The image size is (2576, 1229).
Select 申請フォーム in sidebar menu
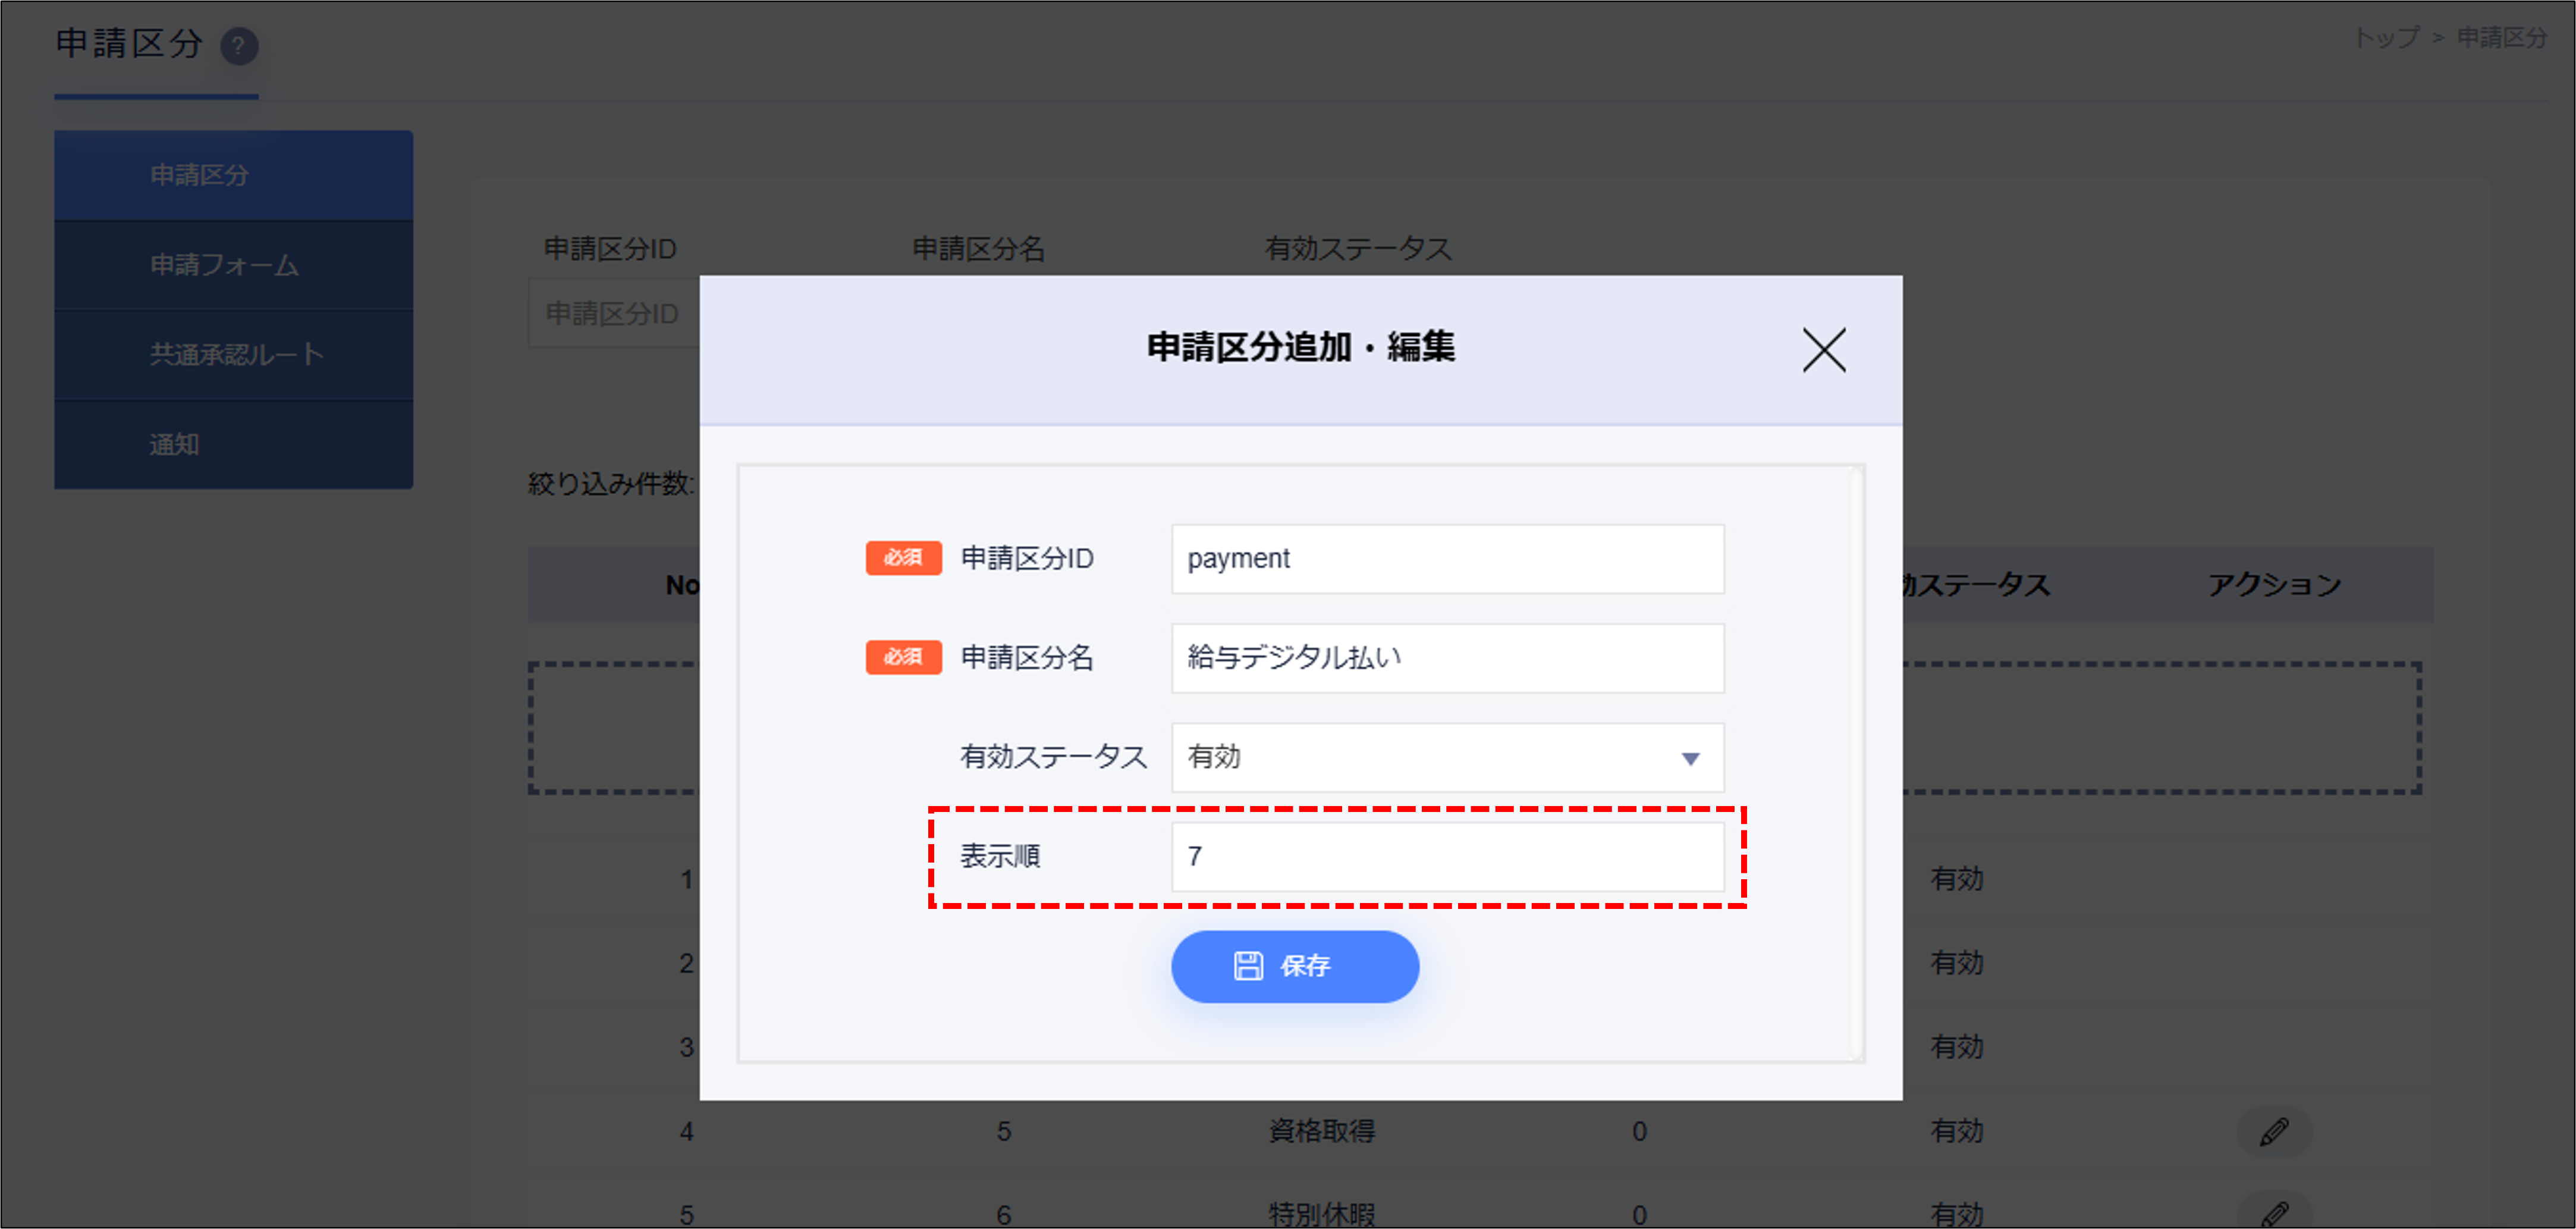coord(233,265)
